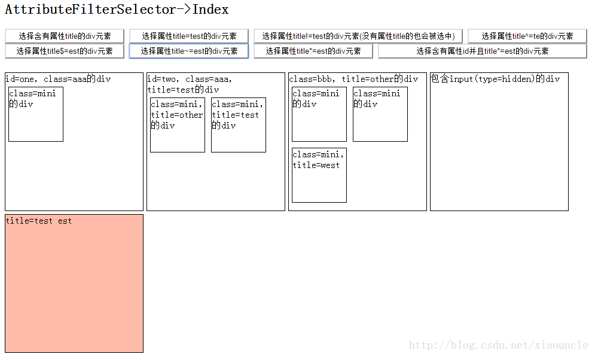Click button 选择属性title^=te的div元素
This screenshot has height=357, width=595.
point(527,36)
